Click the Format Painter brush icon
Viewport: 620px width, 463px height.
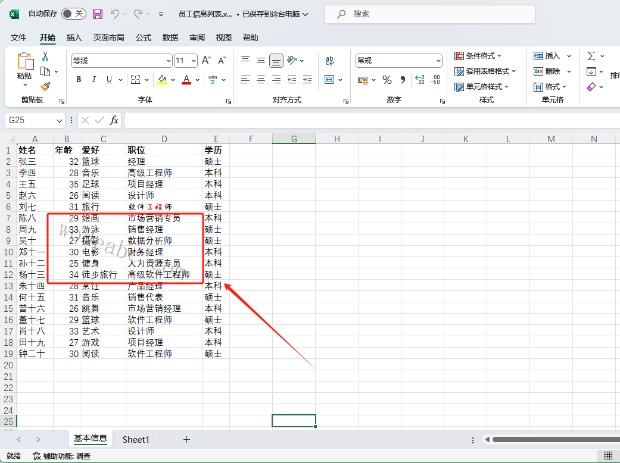click(x=45, y=86)
